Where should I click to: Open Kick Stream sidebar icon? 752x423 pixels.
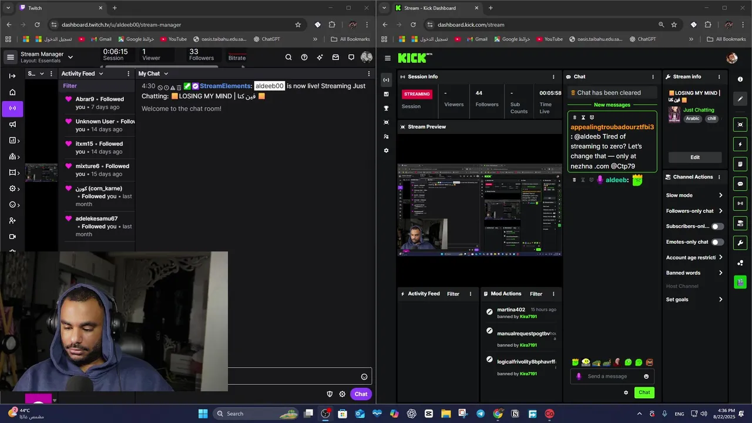(386, 80)
